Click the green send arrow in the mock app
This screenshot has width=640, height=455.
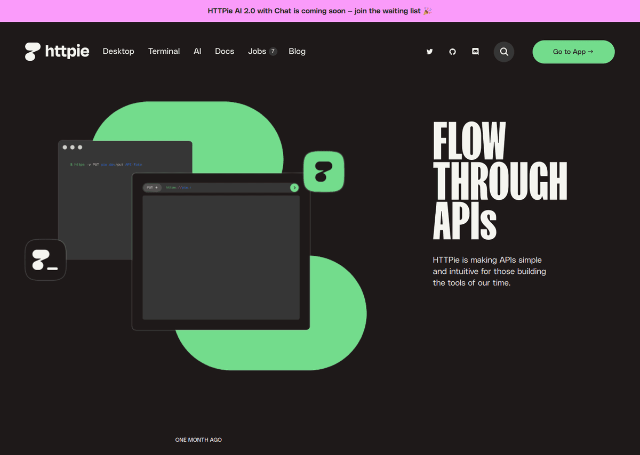[x=294, y=188]
